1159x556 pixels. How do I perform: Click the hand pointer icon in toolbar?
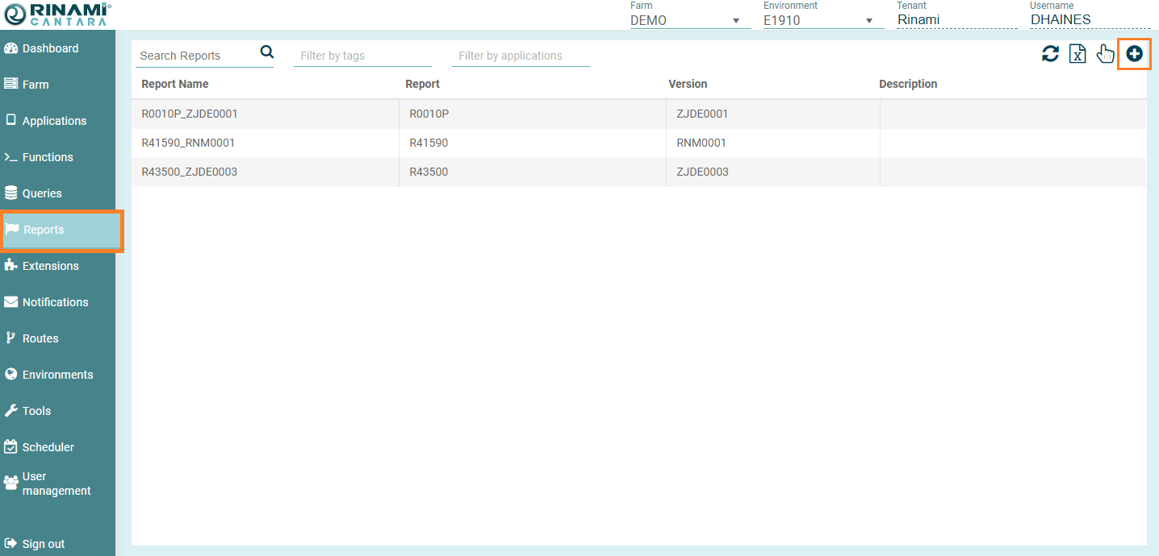point(1105,54)
